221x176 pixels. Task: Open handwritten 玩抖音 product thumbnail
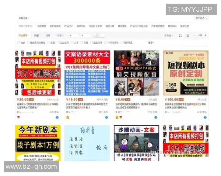[x=87, y=143]
